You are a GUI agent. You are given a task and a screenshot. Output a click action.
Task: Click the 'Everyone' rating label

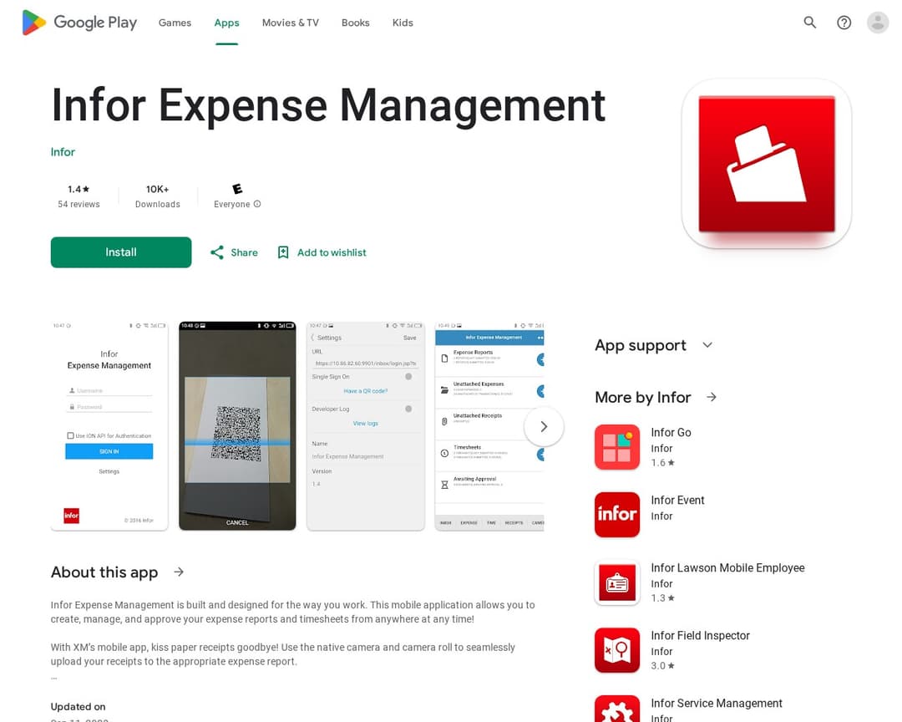coord(232,204)
